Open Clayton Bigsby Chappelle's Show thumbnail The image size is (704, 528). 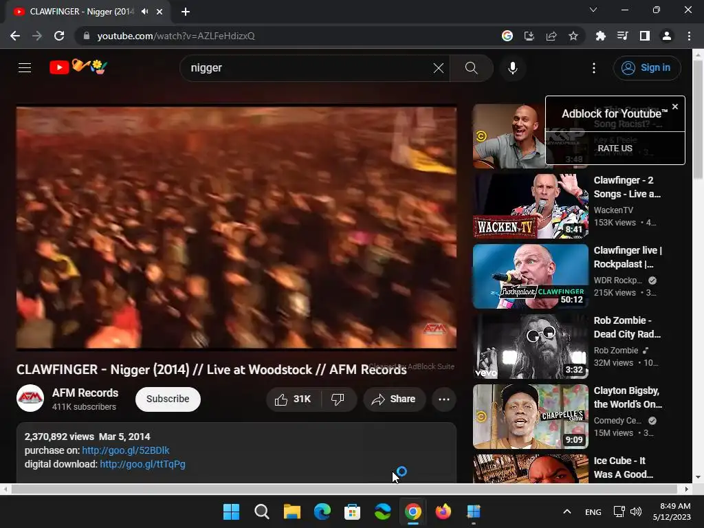531,416
